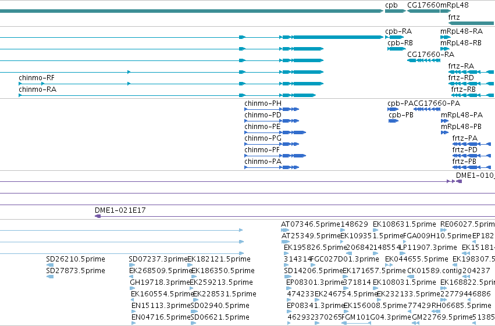
Task: Select the frtz gene arrow bar
Action: point(471,23)
